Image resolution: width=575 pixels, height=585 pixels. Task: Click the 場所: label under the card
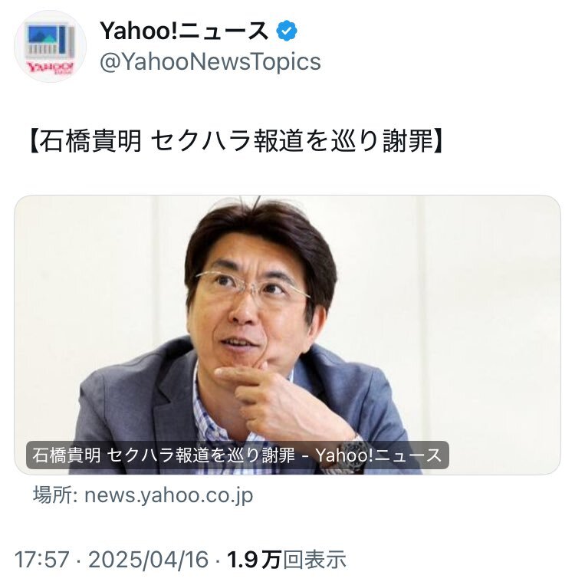55,495
